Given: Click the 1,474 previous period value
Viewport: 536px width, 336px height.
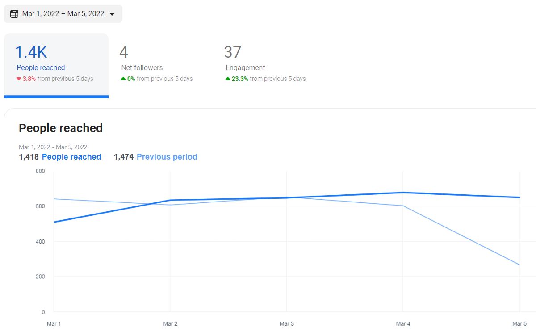Looking at the screenshot, I should pyautogui.click(x=124, y=157).
